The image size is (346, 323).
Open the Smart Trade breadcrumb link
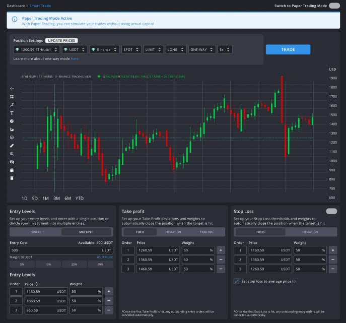40,6
